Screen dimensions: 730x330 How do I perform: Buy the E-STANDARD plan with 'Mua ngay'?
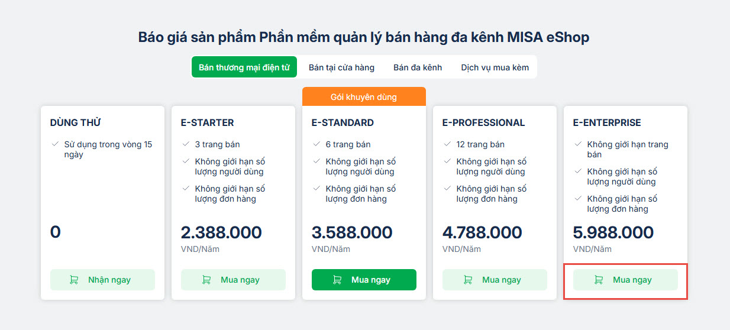(364, 280)
